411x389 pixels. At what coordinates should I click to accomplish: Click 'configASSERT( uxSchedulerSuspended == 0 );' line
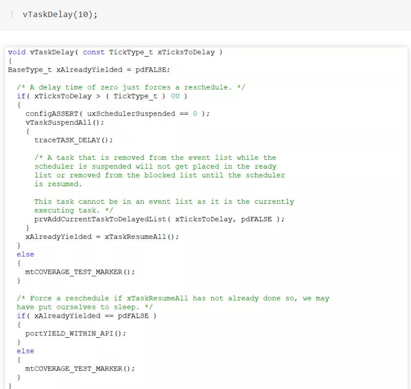click(118, 114)
